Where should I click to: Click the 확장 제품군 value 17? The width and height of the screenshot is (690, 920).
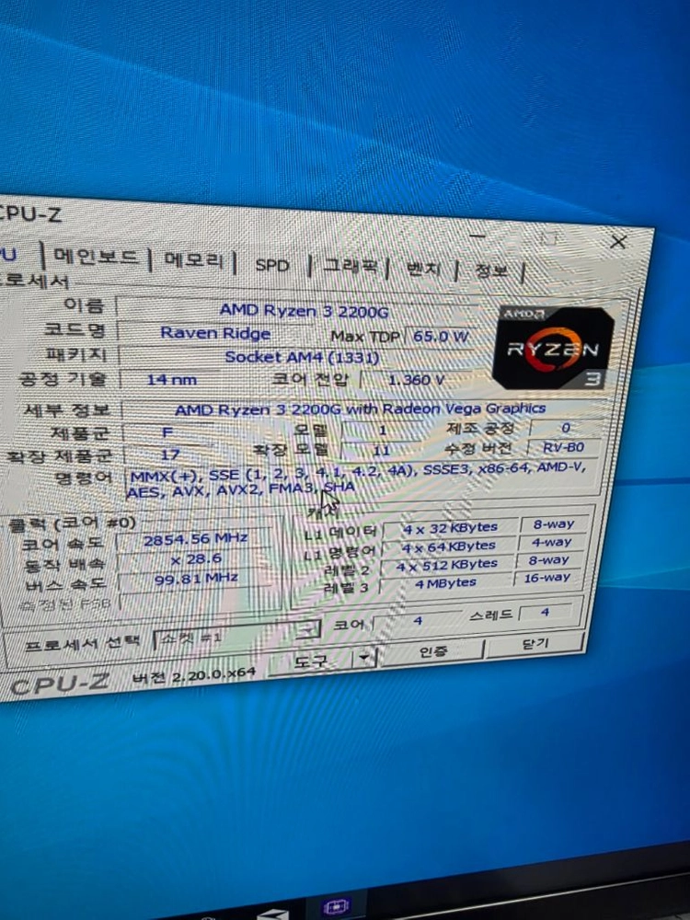point(170,454)
